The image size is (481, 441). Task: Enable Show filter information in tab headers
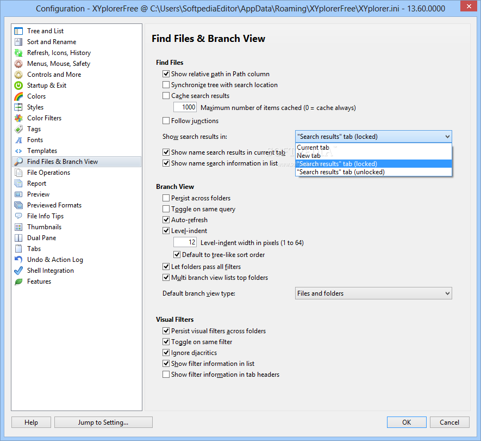point(166,375)
